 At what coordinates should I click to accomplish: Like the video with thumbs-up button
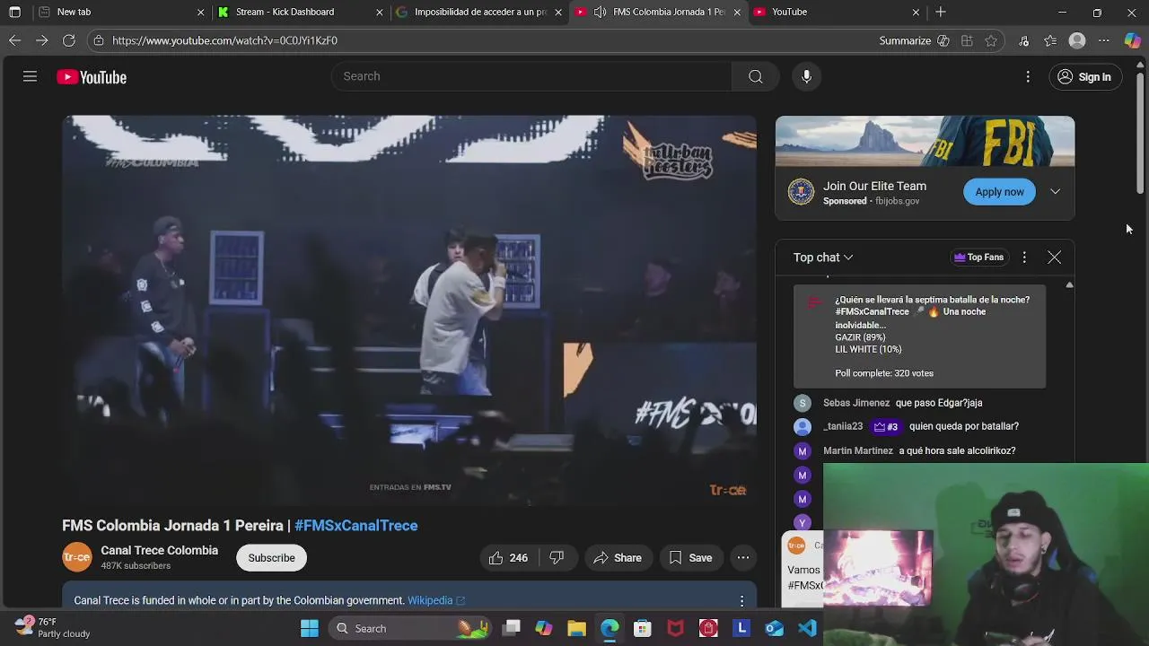tap(508, 558)
